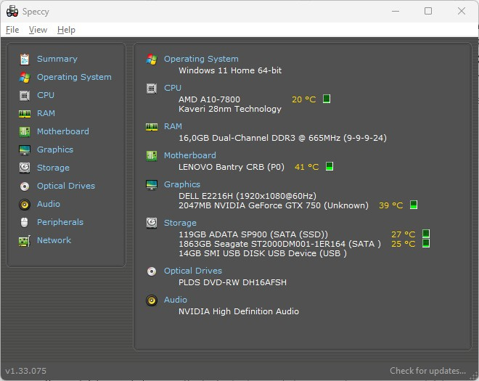Click the Storage drive icon in summary panel

pyautogui.click(x=152, y=223)
